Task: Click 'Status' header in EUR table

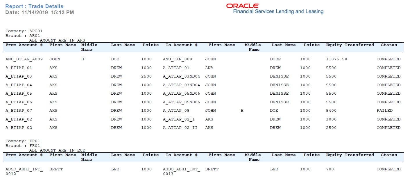Action: click(389, 155)
